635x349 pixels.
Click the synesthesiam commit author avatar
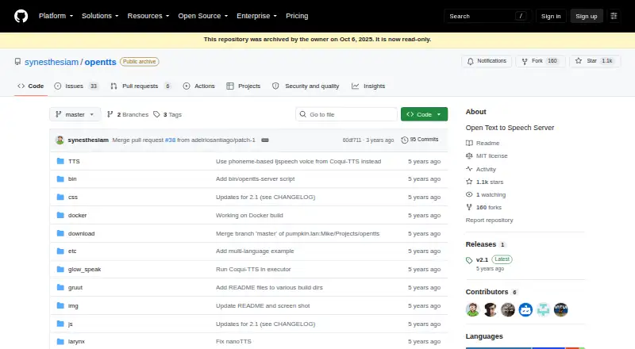[60, 140]
